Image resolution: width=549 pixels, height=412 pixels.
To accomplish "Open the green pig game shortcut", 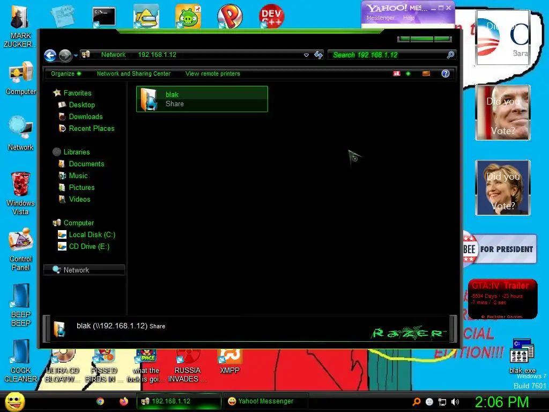I will pyautogui.click(x=188, y=16).
